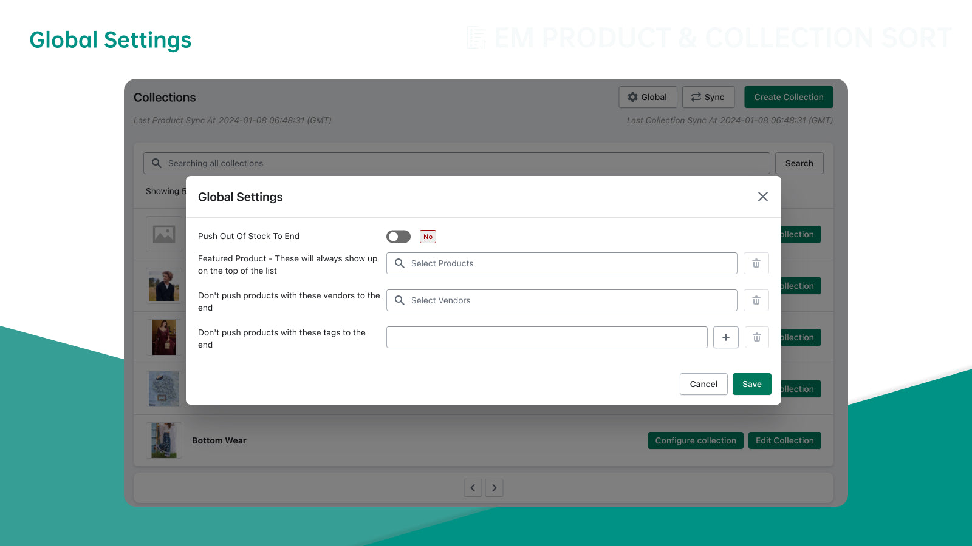
Task: Toggle Push Out Of Stock To End switch
Action: pos(399,237)
